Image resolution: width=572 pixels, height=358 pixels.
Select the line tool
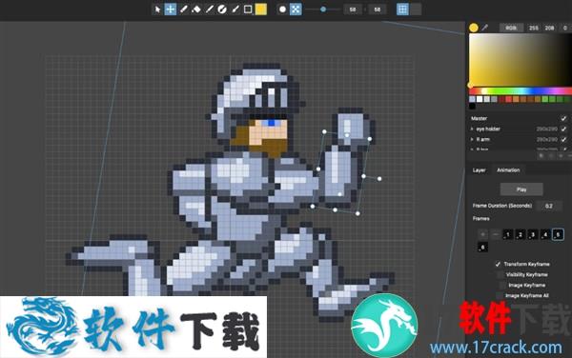(210, 10)
